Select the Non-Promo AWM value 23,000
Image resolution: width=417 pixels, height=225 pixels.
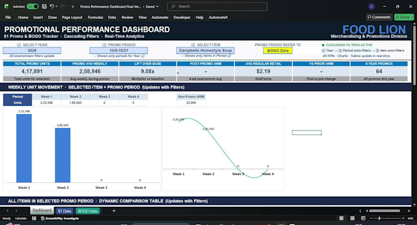click(191, 103)
